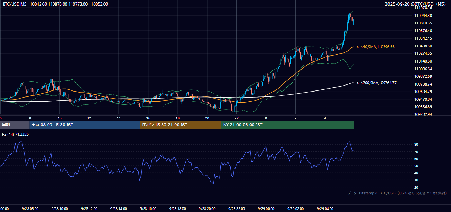Click the RSI axis level 40
The width and height of the screenshot is (451, 212).
(x=416, y=173)
